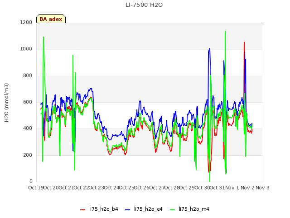Viewport: 290px width, 218px height.
Task: Click the 0 y-axis tick label
Action: click(31, 181)
